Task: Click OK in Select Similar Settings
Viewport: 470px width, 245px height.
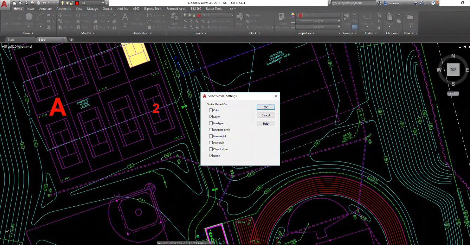Action: coord(265,107)
